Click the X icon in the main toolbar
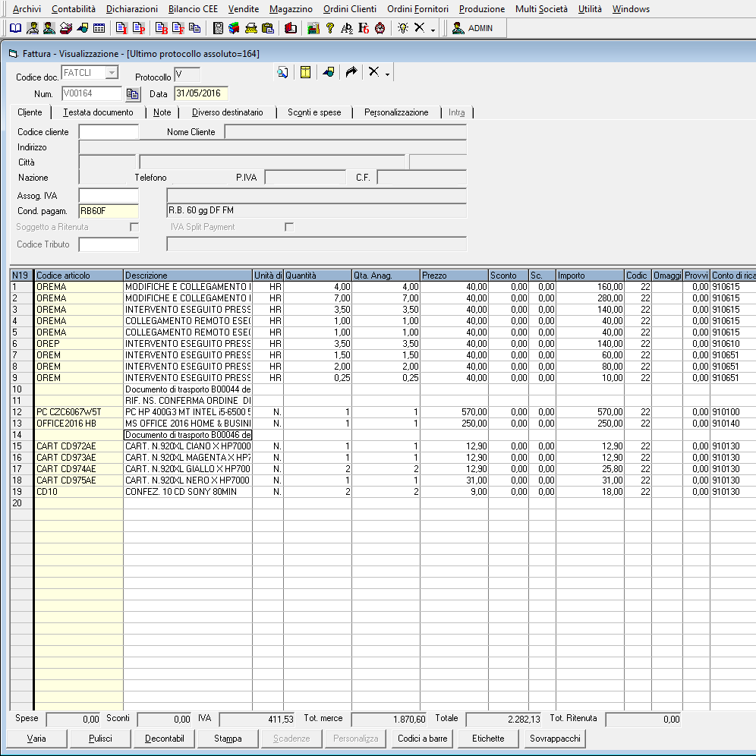The width and height of the screenshot is (756, 756). 420,28
